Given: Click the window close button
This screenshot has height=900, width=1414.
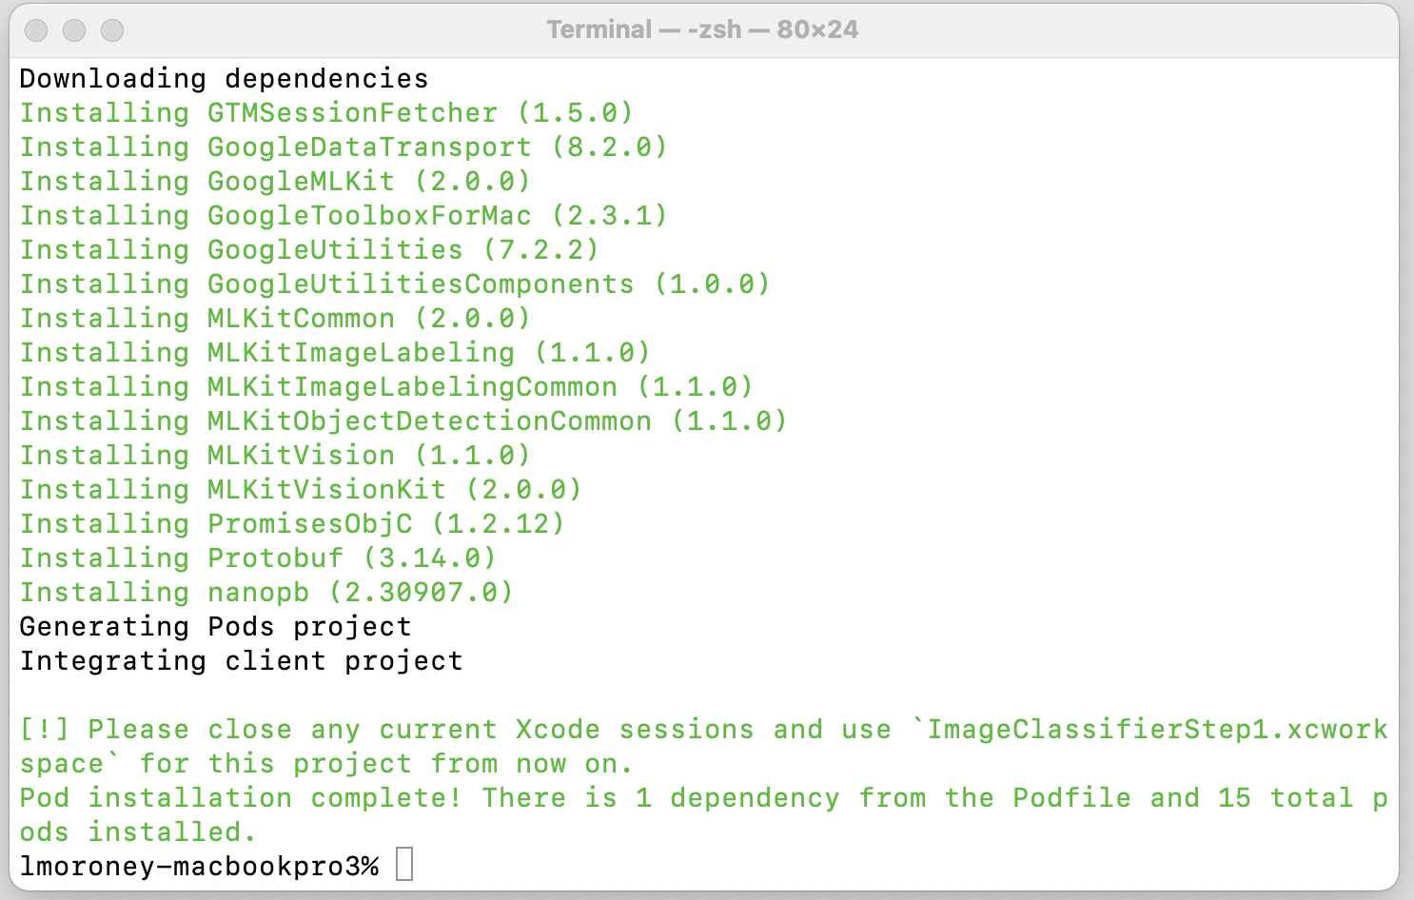Looking at the screenshot, I should click(x=36, y=30).
